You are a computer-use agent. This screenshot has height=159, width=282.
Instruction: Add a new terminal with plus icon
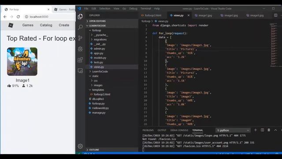[256, 130]
